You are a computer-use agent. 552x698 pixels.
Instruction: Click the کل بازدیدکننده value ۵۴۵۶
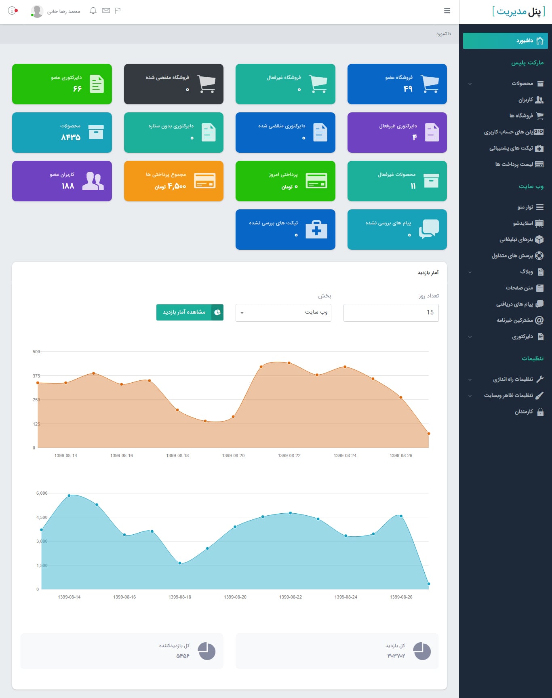click(x=183, y=656)
